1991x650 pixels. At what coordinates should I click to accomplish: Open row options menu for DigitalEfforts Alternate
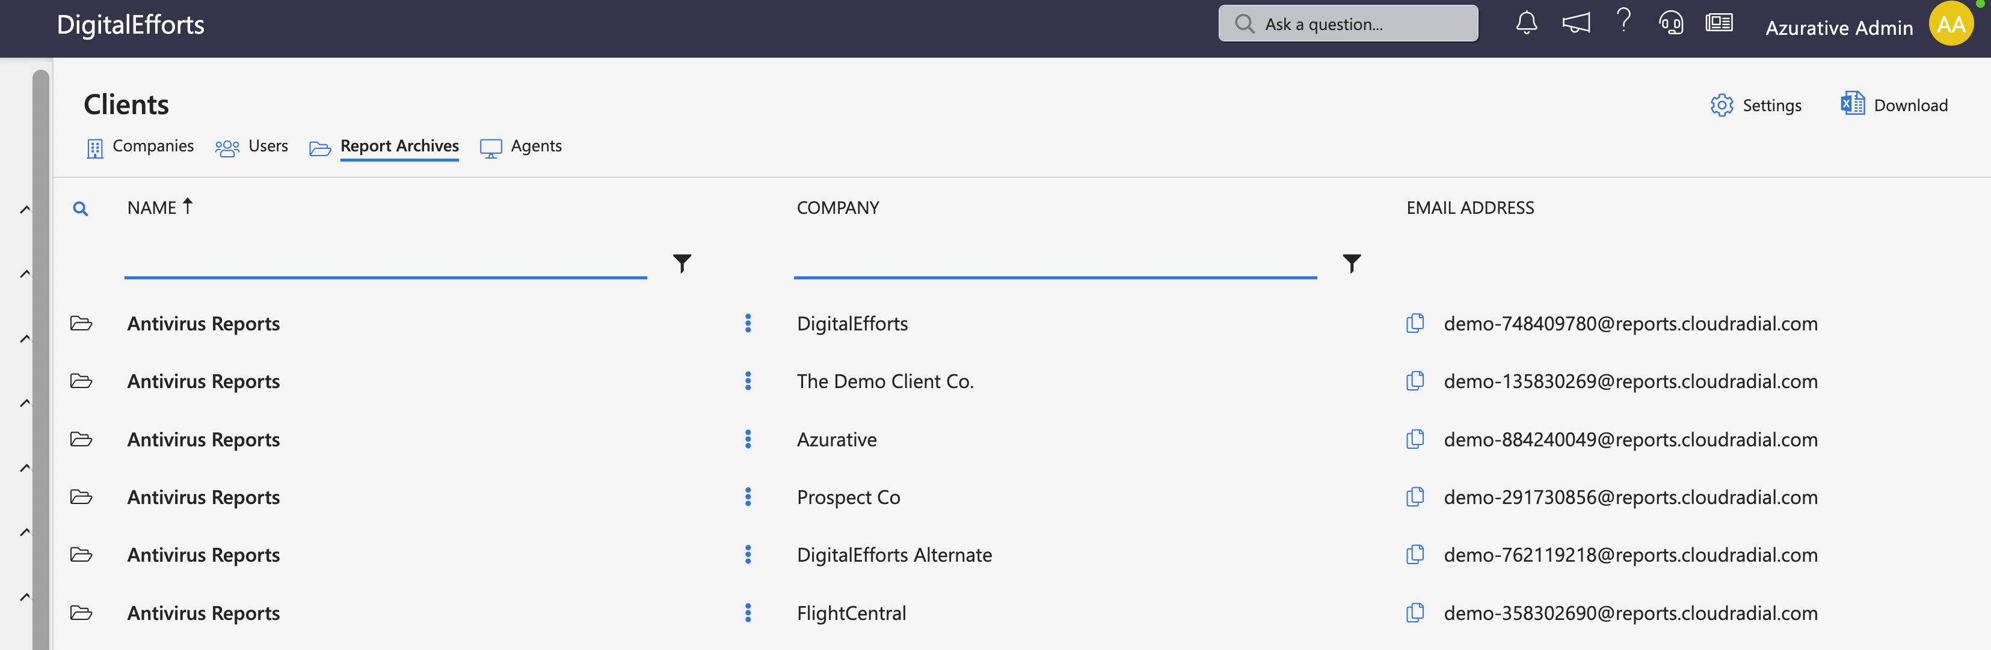(x=748, y=555)
